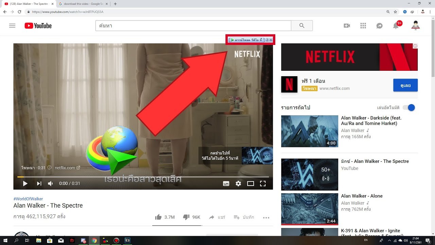The height and width of the screenshot is (245, 435).
Task: Open the YouTube apps grid icon
Action: pyautogui.click(x=363, y=26)
